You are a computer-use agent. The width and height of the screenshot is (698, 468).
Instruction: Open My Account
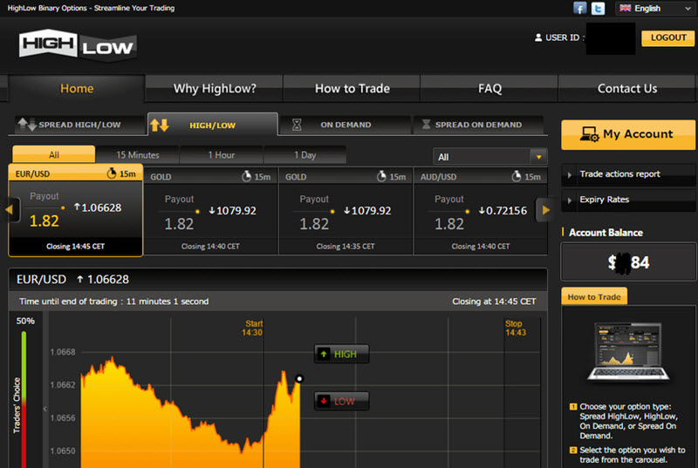[x=628, y=134]
